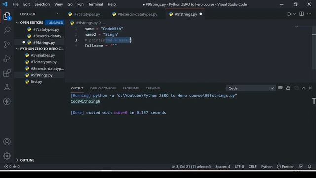Viewport: 316px width, 178px height.
Task: Switch to the Debug Console tab
Action: [x=103, y=88]
